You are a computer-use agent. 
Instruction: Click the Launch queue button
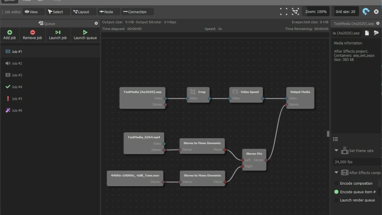85,35
